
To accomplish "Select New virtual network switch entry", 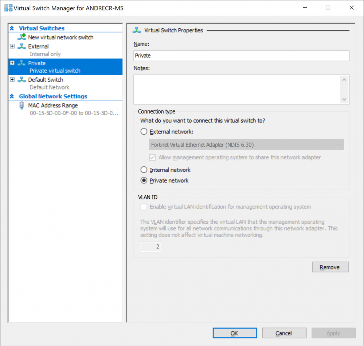I will (60, 37).
